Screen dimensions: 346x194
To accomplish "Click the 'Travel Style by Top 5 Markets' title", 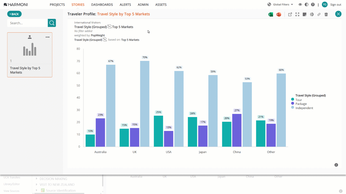I will pyautogui.click(x=124, y=14).
